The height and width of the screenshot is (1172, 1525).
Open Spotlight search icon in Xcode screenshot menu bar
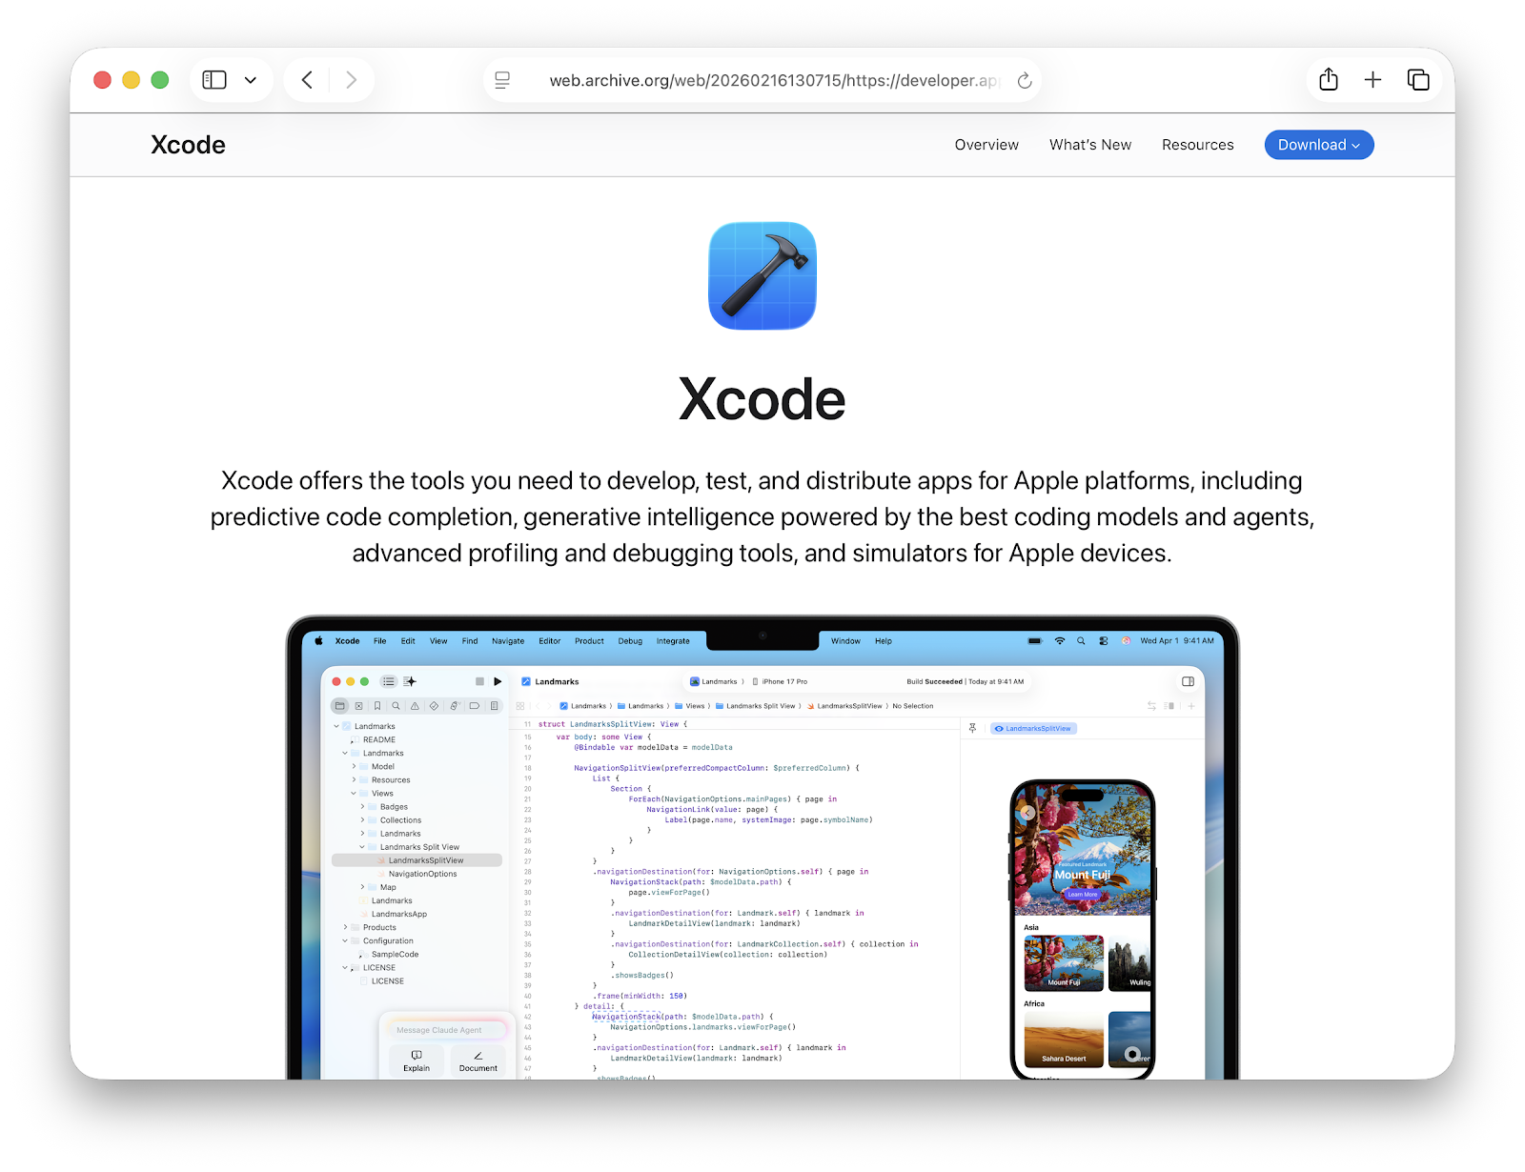(x=1081, y=641)
